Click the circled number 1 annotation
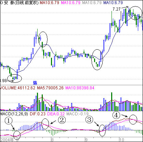The width and height of the screenshot is (143, 142). pos(9,121)
